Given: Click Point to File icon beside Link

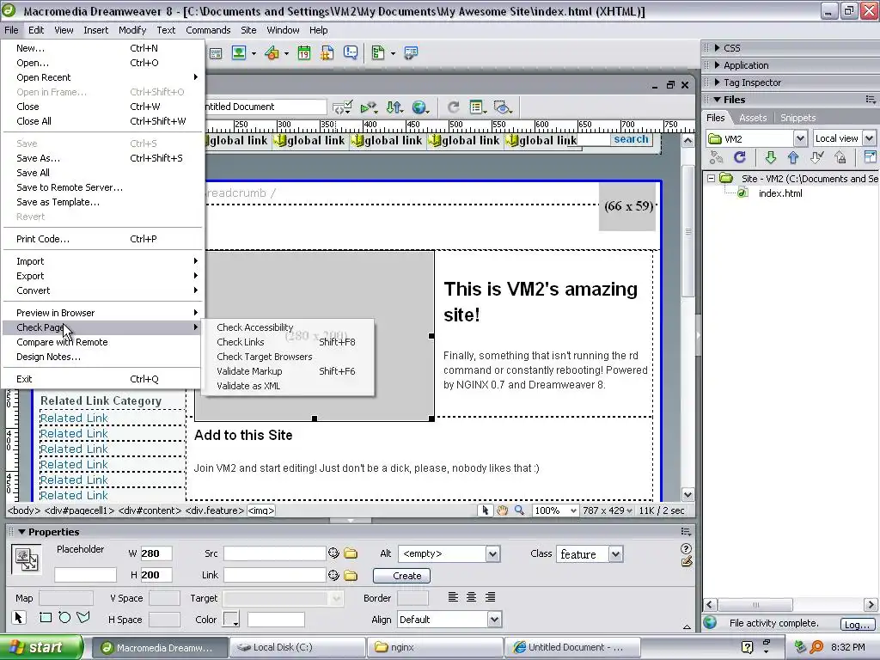Looking at the screenshot, I should tap(333, 575).
